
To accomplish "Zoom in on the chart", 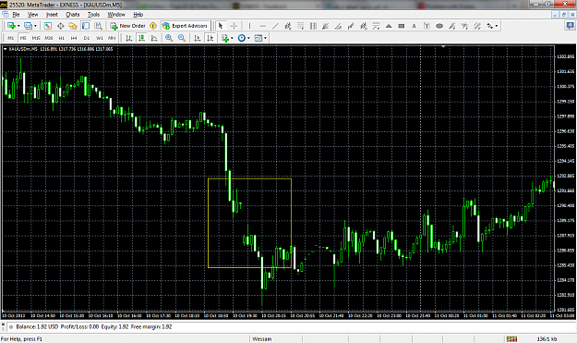I will click(x=169, y=38).
